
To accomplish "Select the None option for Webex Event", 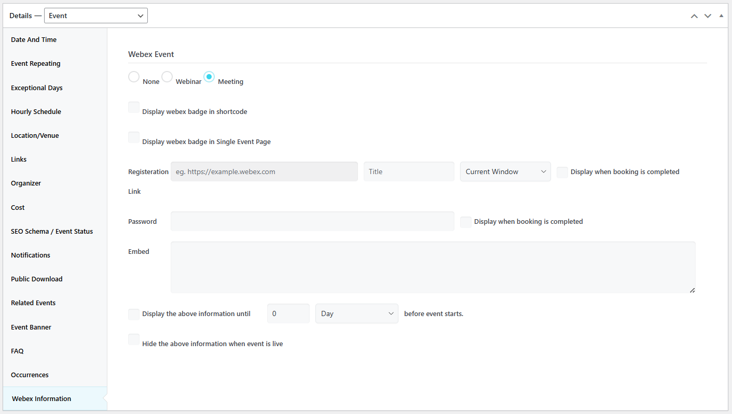I will click(x=133, y=76).
